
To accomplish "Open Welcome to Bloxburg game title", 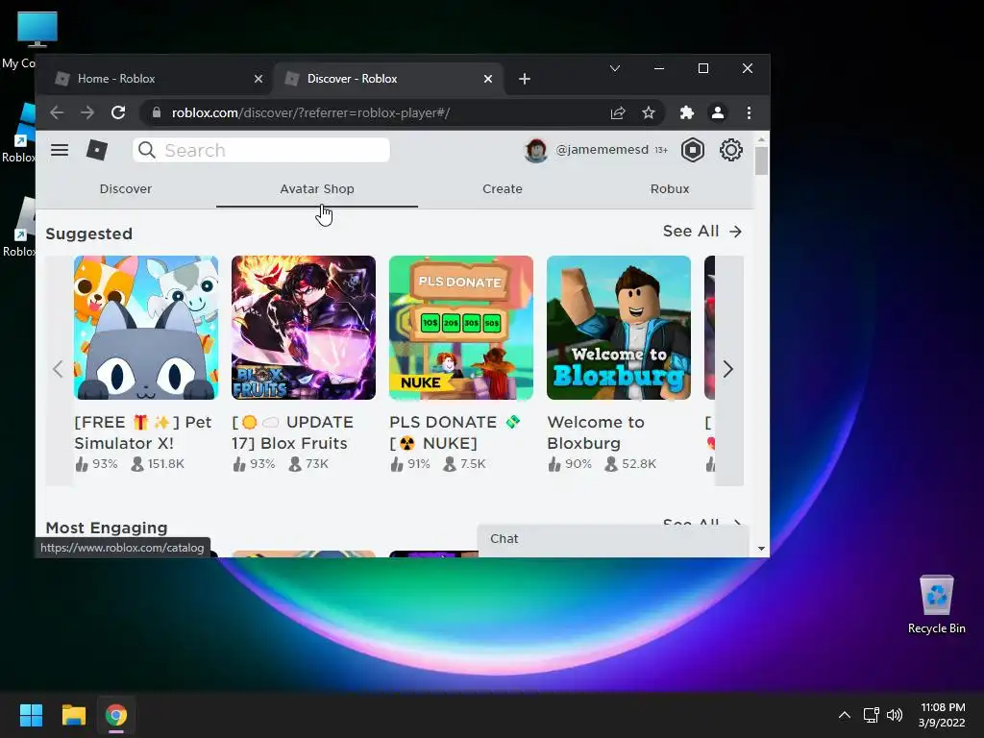I will 596,432.
